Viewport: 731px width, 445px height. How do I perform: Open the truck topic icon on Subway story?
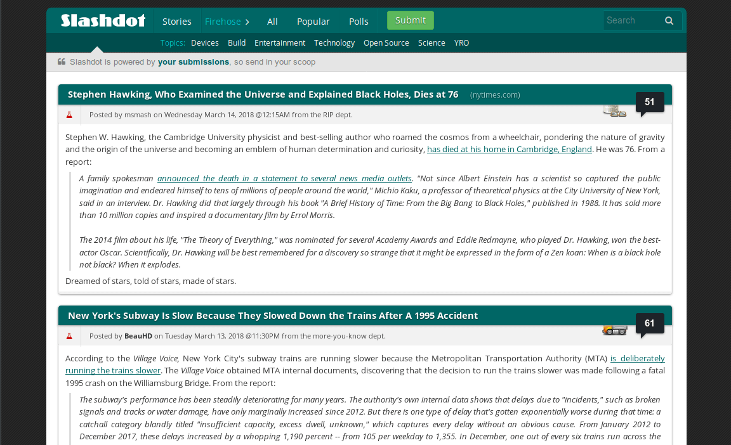click(614, 330)
